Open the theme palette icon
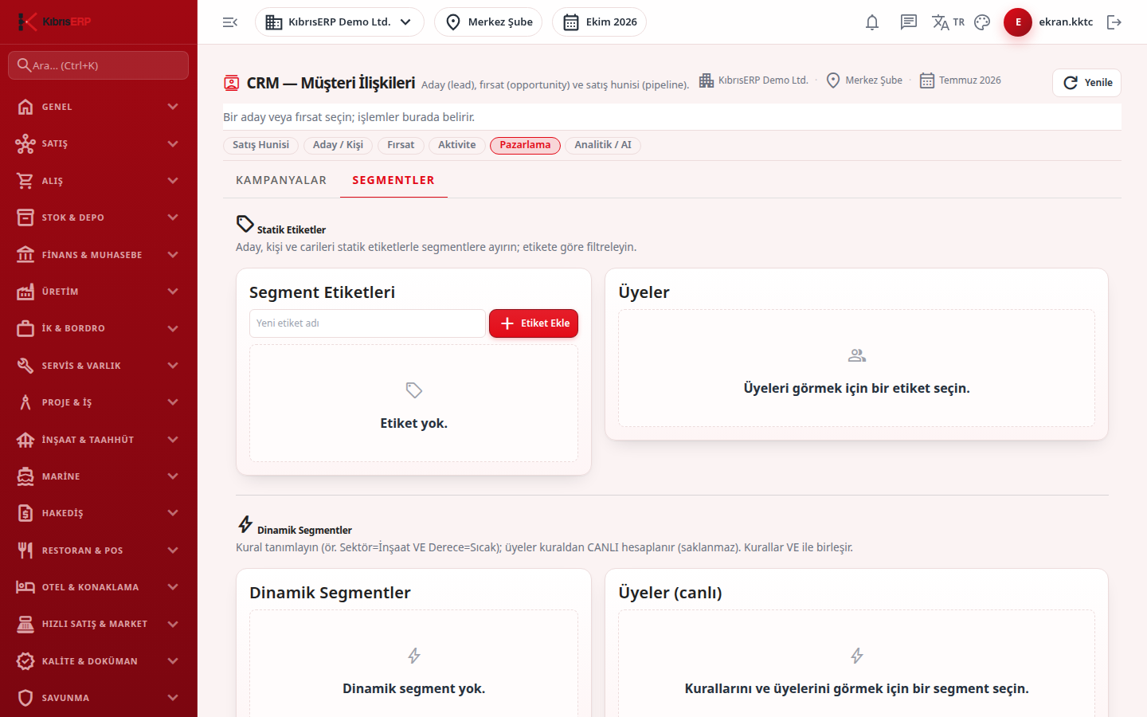Screen dimensions: 1147x717 (982, 22)
